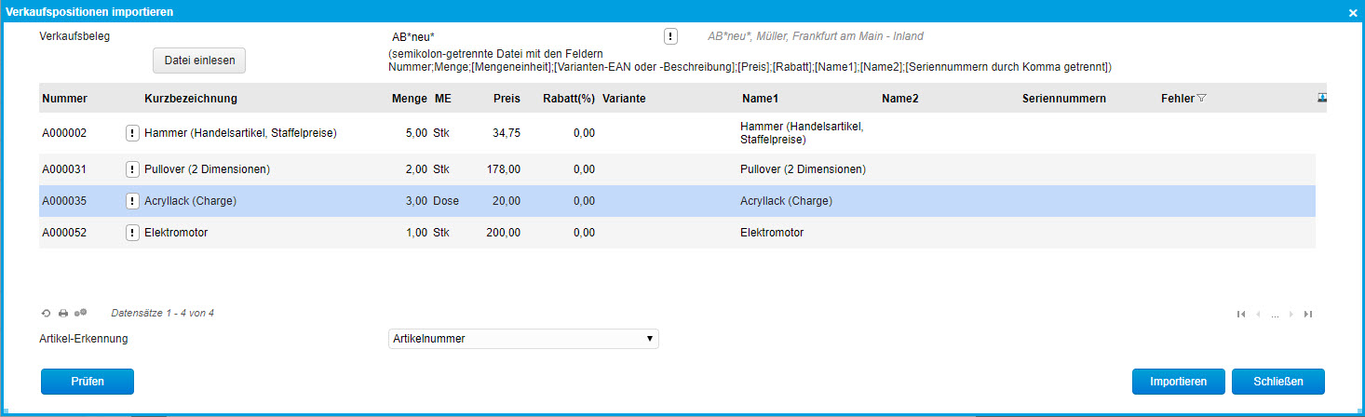1365x417 pixels.
Task: Go to the last page of records
Action: [1308, 315]
